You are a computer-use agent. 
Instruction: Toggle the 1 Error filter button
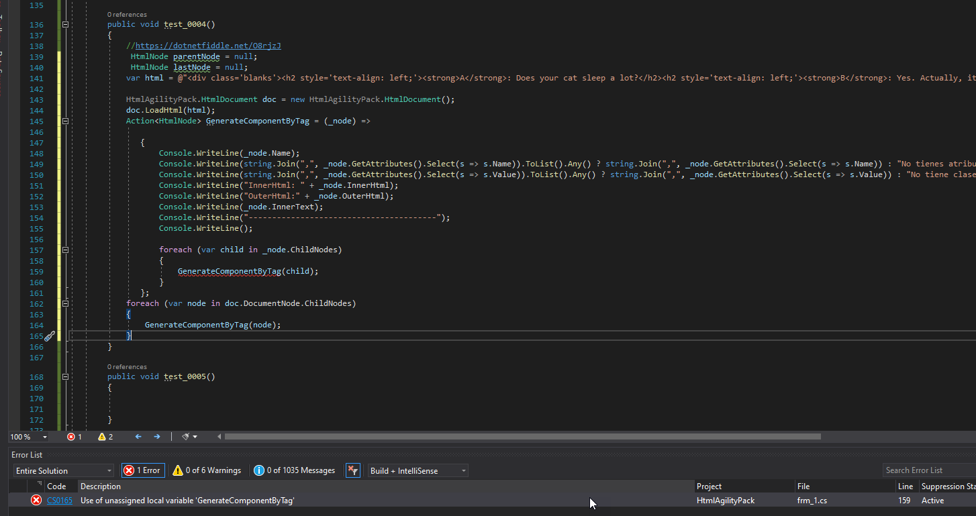(x=142, y=470)
